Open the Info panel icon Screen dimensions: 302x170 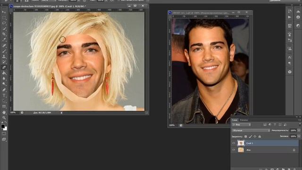pos(298,17)
